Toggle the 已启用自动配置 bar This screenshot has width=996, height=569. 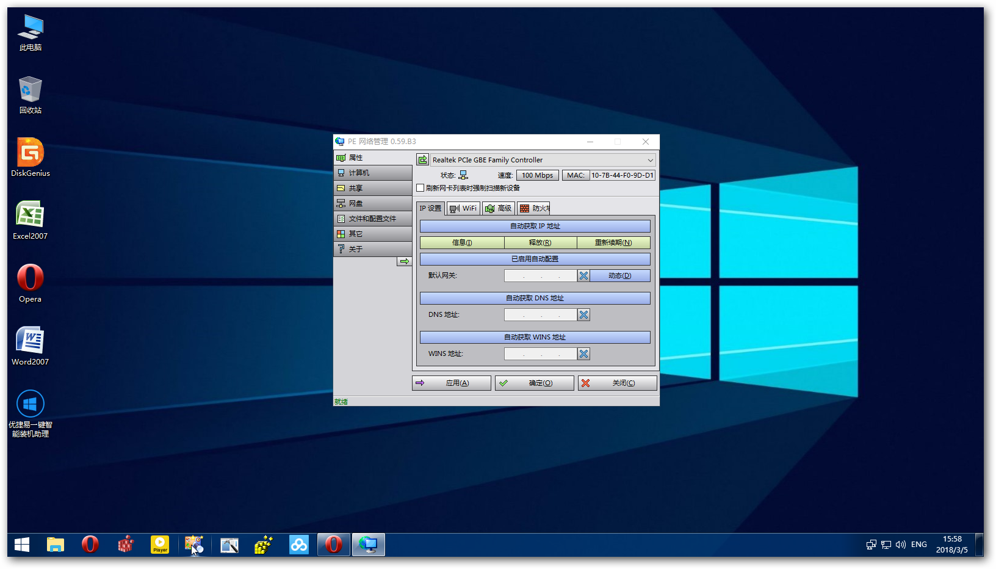click(535, 259)
